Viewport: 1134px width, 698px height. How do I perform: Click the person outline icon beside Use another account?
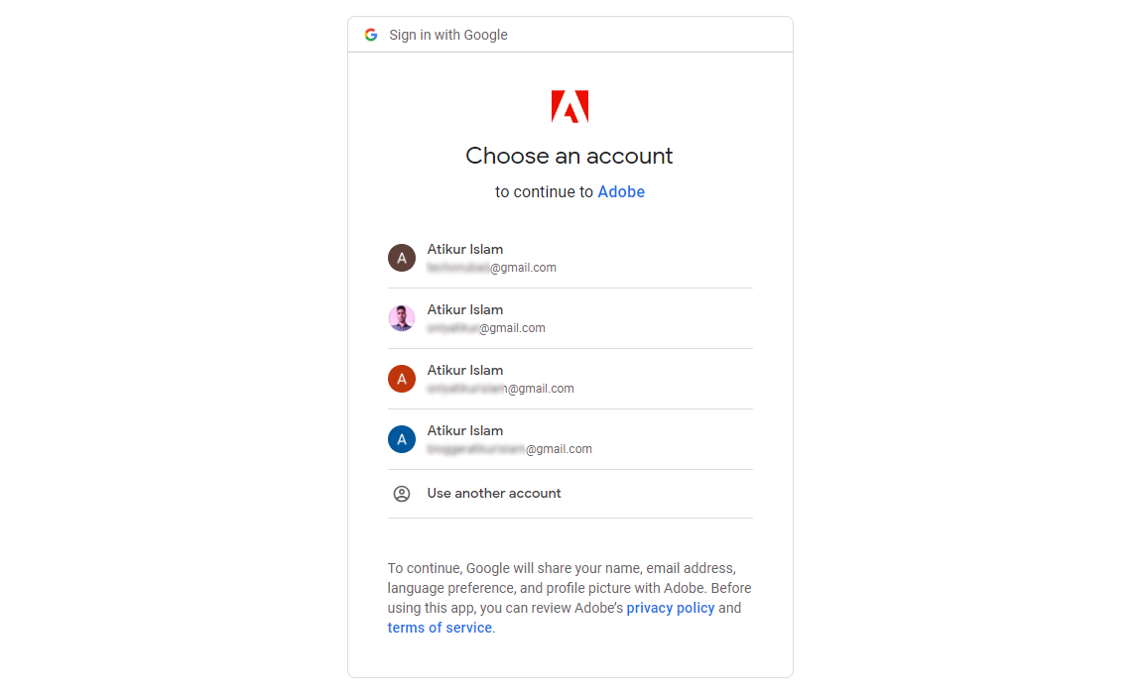402,493
